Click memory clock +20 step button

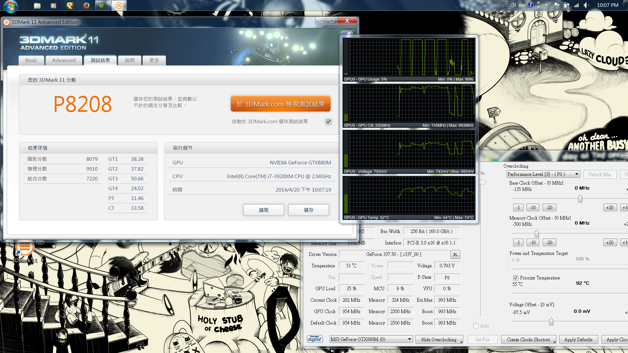click(610, 243)
